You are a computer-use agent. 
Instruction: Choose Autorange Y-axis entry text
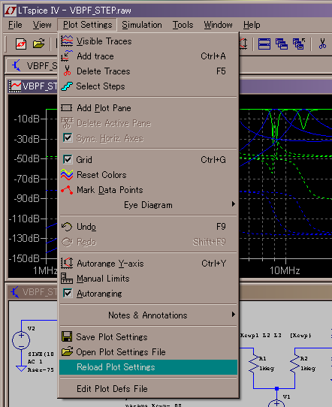pyautogui.click(x=110, y=264)
